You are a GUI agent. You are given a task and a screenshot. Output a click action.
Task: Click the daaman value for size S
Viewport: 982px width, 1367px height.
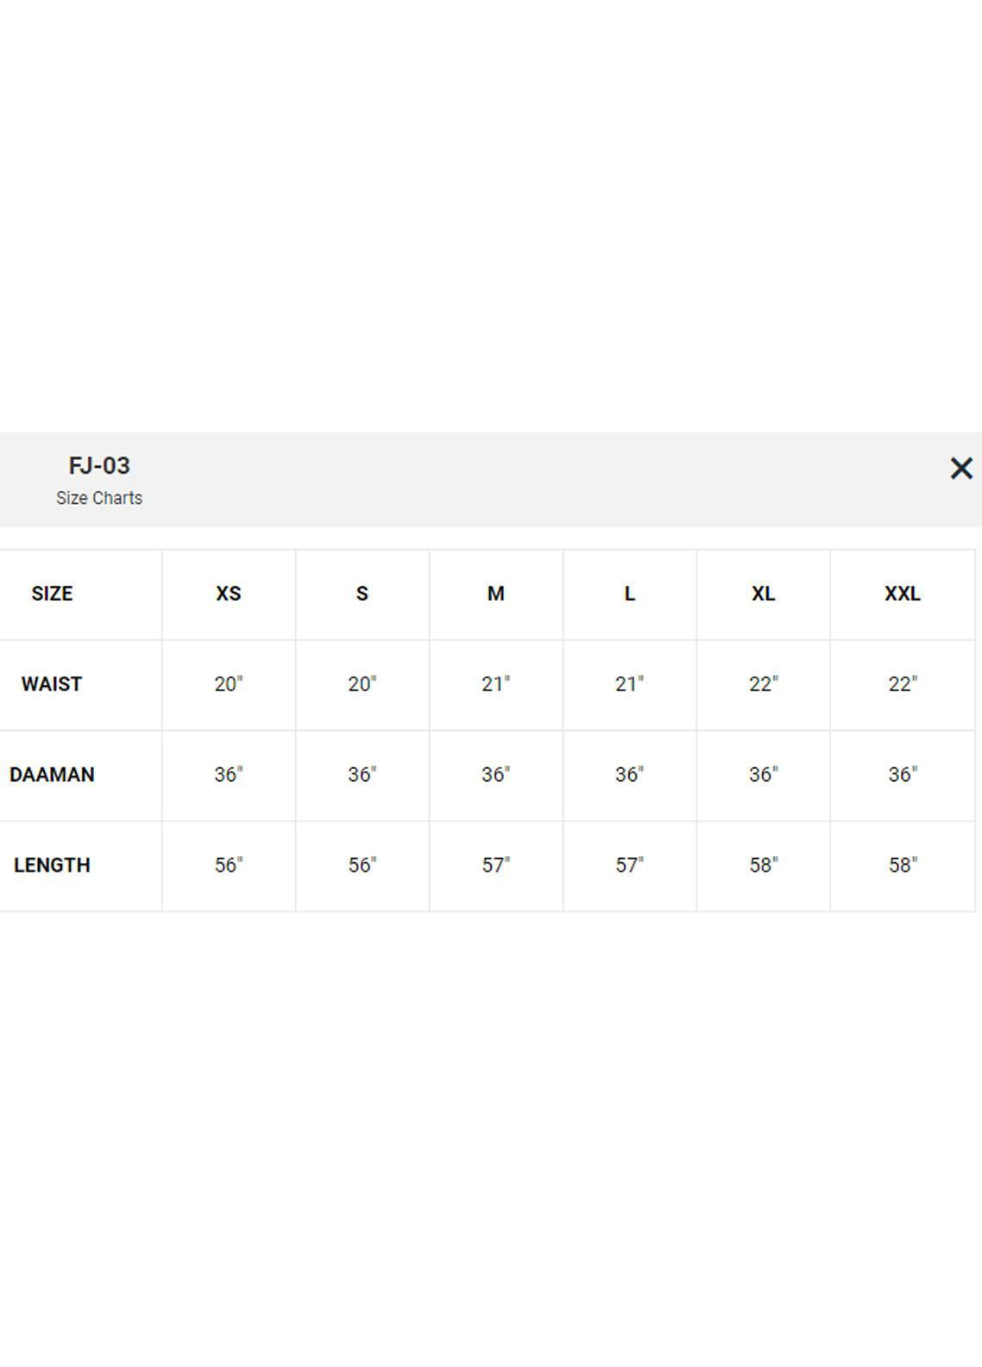click(x=362, y=775)
